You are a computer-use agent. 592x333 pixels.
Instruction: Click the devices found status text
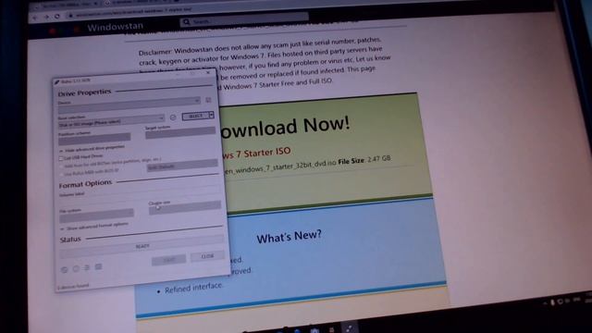pos(73,287)
